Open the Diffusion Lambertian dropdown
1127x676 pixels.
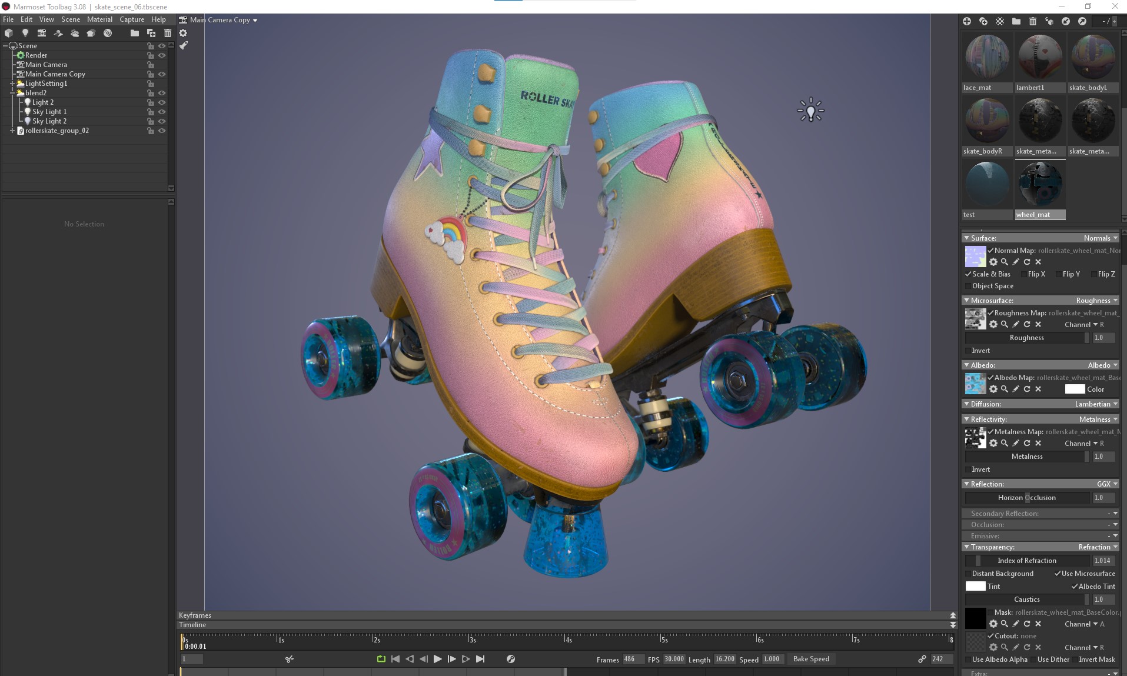[1096, 404]
